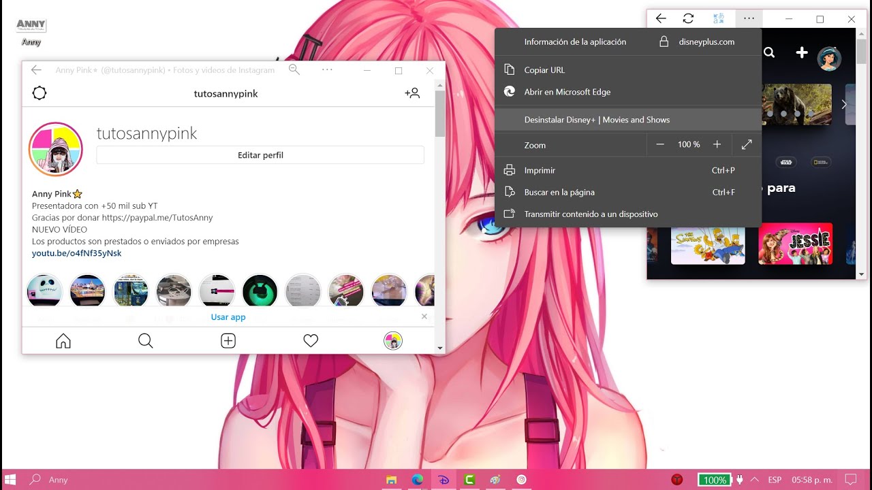
Task: Open Jessie show thumbnail
Action: pyautogui.click(x=795, y=243)
